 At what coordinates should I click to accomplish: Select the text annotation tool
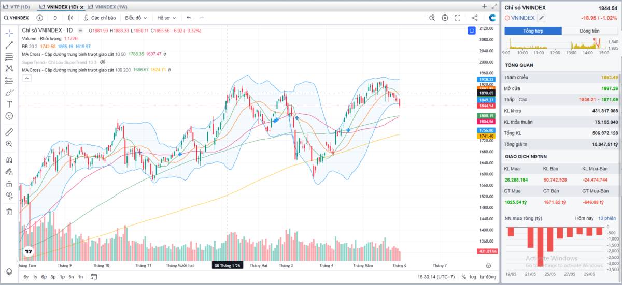(9, 104)
